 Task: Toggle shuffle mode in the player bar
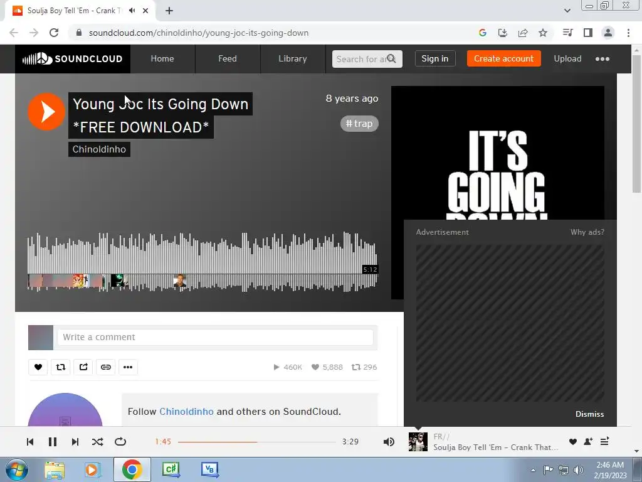point(97,442)
